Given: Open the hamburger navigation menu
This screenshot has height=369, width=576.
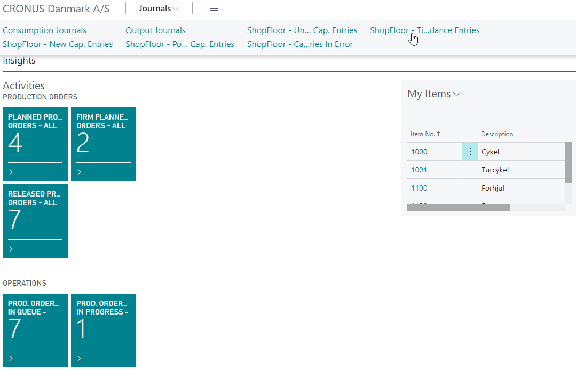Looking at the screenshot, I should click(x=214, y=8).
